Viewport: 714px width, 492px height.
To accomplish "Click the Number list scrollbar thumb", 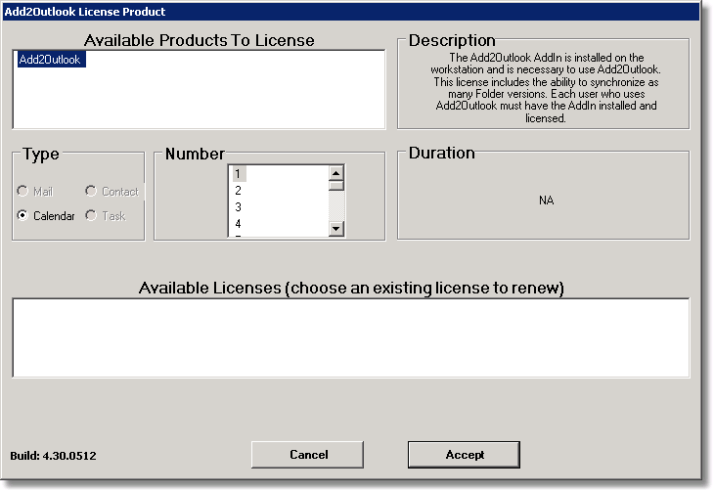I will (x=336, y=186).
